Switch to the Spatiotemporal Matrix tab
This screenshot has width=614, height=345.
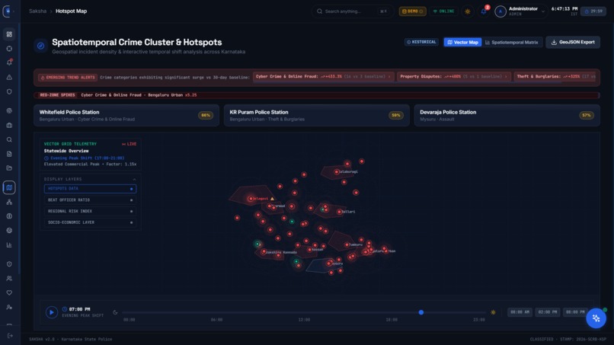[x=511, y=43]
